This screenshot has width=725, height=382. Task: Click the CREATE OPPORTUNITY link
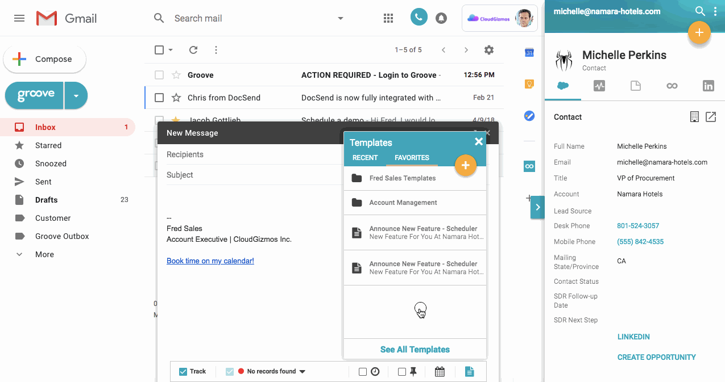tap(657, 357)
